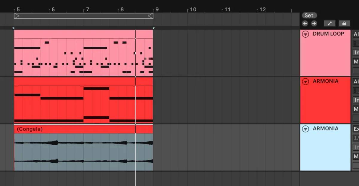Select the light blue ARMONIA track name
This screenshot has width=359, height=186.
point(325,129)
